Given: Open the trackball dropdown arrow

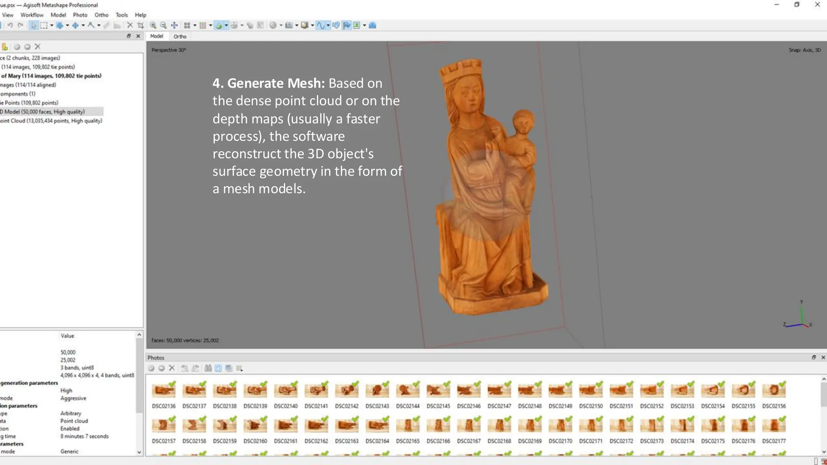Looking at the screenshot, I should click(x=328, y=25).
